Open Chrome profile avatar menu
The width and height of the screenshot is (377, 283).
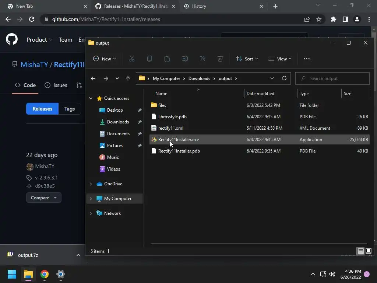coord(357,19)
